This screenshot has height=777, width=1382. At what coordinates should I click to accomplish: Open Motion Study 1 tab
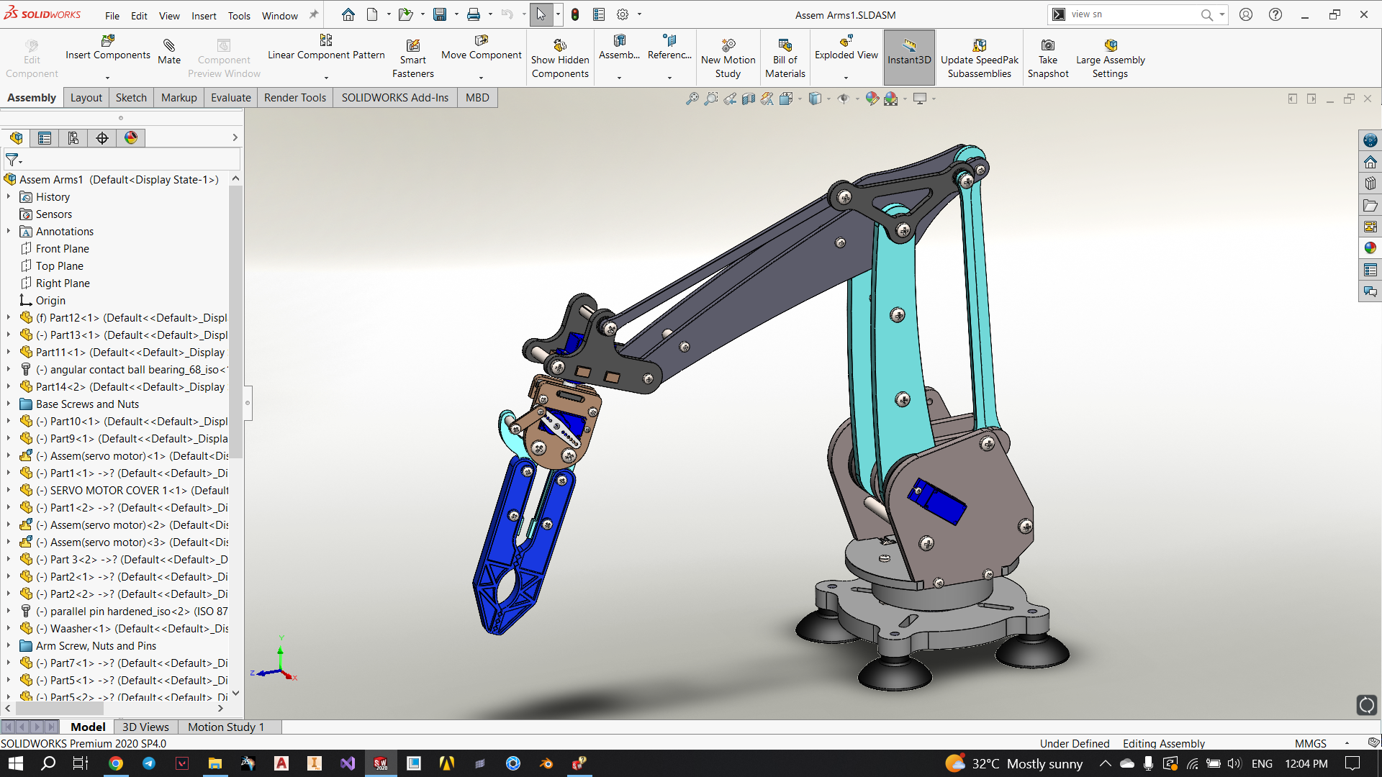(x=226, y=727)
